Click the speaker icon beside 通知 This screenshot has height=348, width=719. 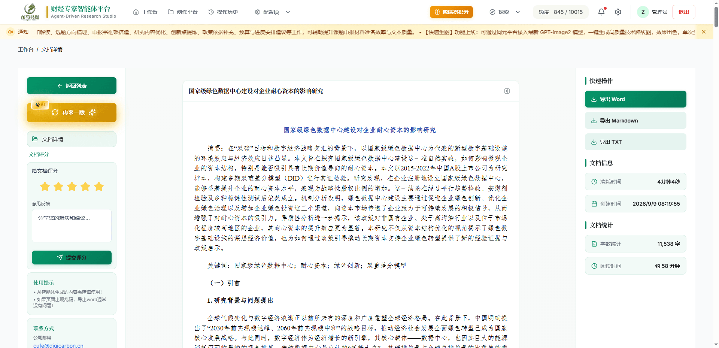(10, 32)
